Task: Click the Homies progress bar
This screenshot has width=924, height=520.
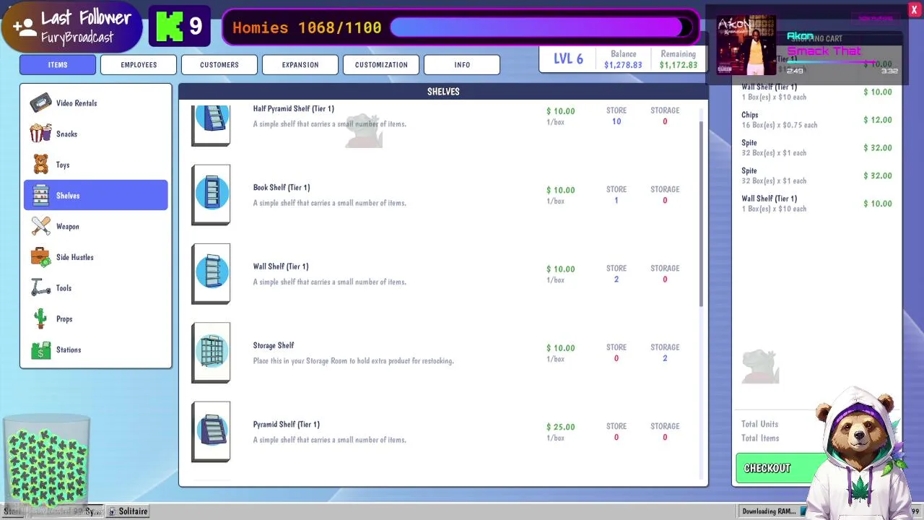Action: click(x=541, y=27)
